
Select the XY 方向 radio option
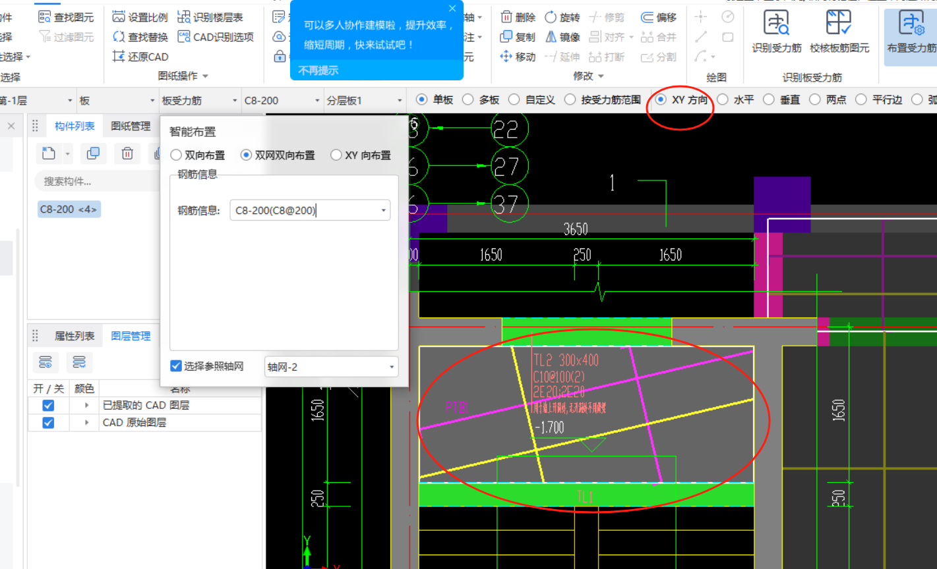[661, 99]
